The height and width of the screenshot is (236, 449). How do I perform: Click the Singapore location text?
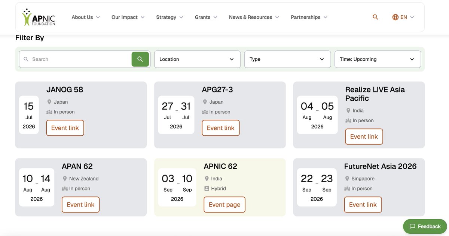click(x=363, y=179)
